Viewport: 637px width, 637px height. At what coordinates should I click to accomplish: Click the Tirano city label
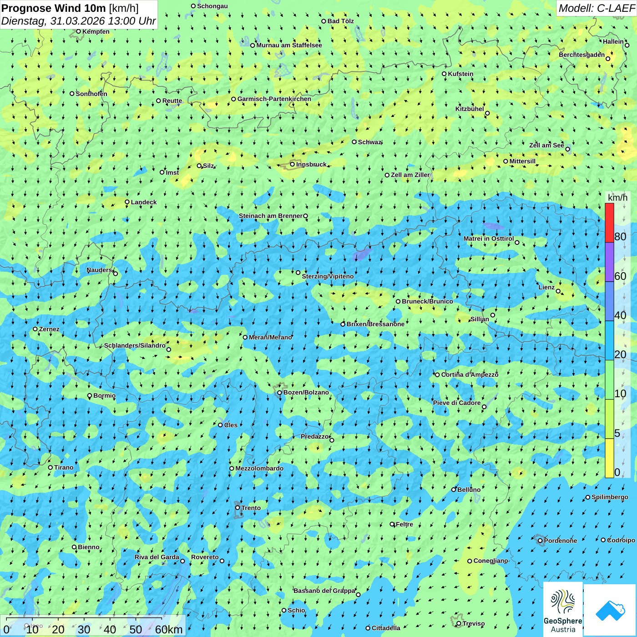(64, 467)
